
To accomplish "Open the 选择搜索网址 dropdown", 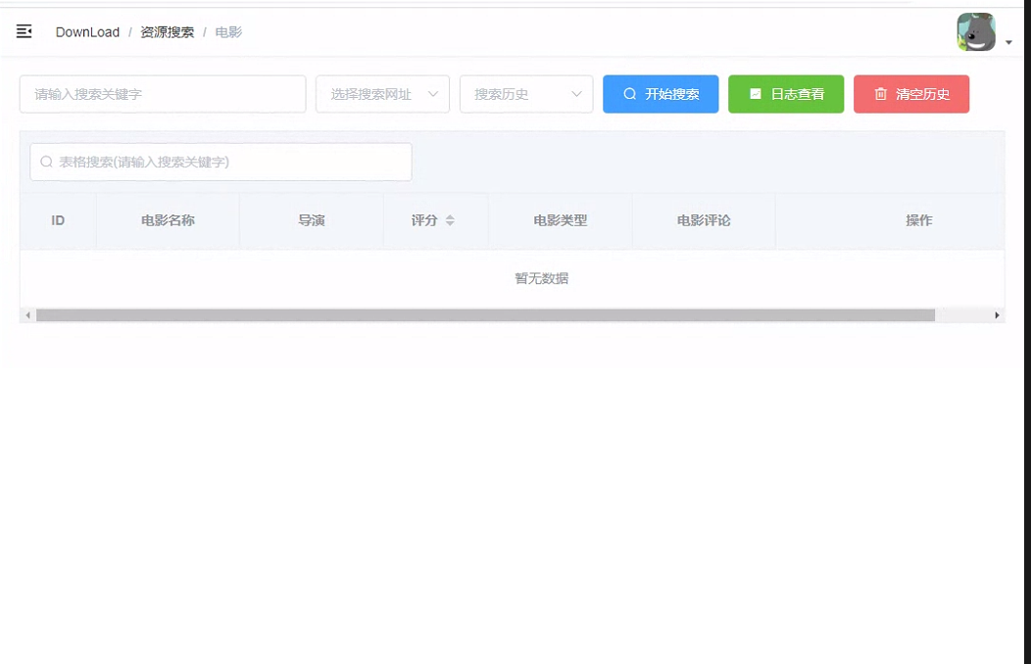I will (382, 94).
